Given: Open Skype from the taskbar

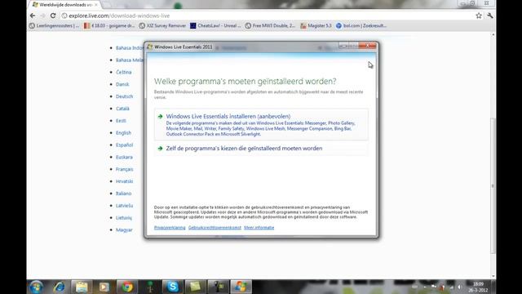Looking at the screenshot, I should 172,287.
